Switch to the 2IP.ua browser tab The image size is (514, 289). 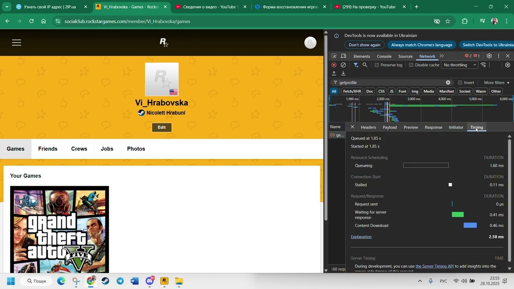click(51, 7)
